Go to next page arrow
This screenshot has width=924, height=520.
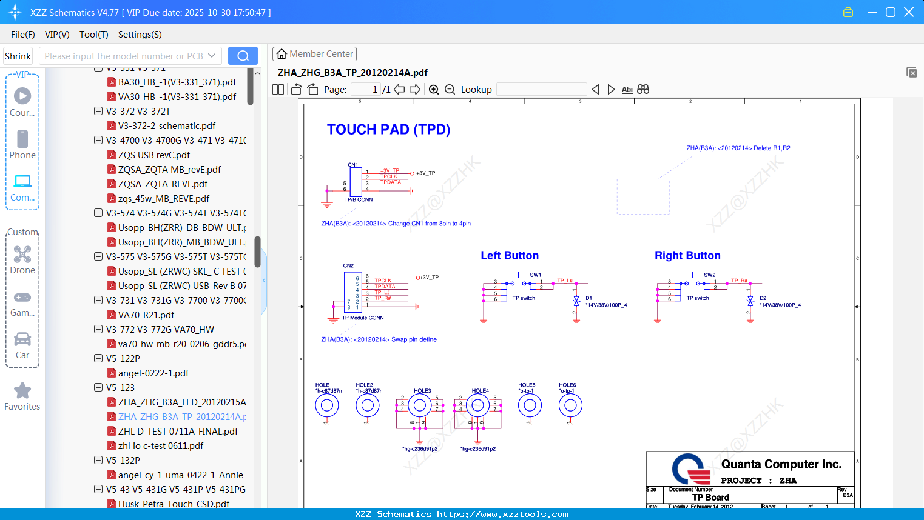coord(415,89)
